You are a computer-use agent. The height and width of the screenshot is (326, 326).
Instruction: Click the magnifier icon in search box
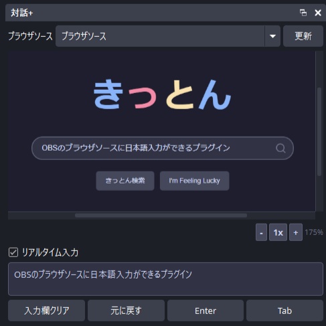tap(280, 148)
